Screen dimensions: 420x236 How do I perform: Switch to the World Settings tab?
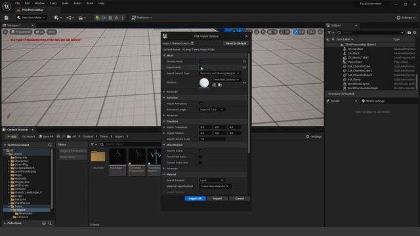pyautogui.click(x=373, y=101)
